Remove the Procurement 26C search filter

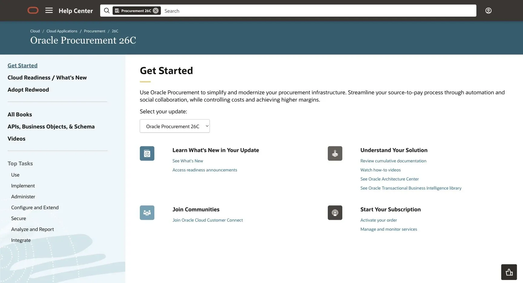pyautogui.click(x=156, y=11)
